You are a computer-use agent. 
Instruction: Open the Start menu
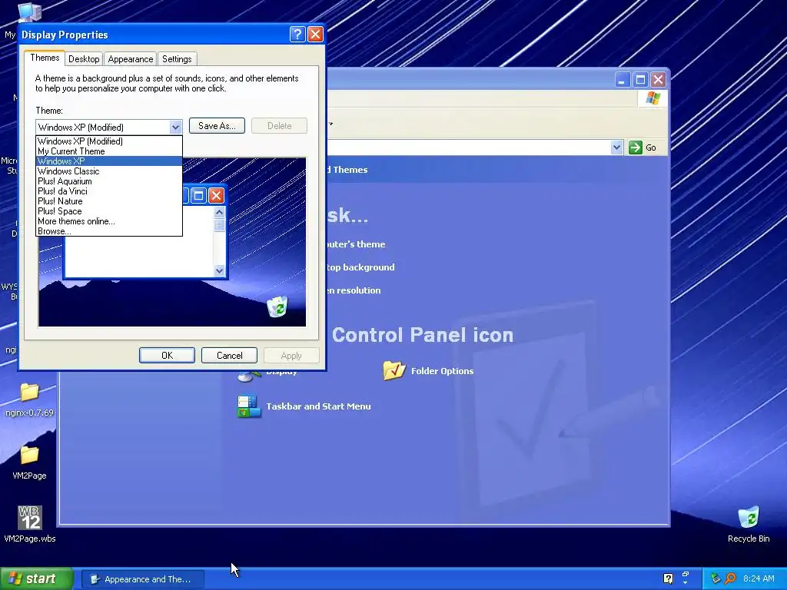click(37, 578)
